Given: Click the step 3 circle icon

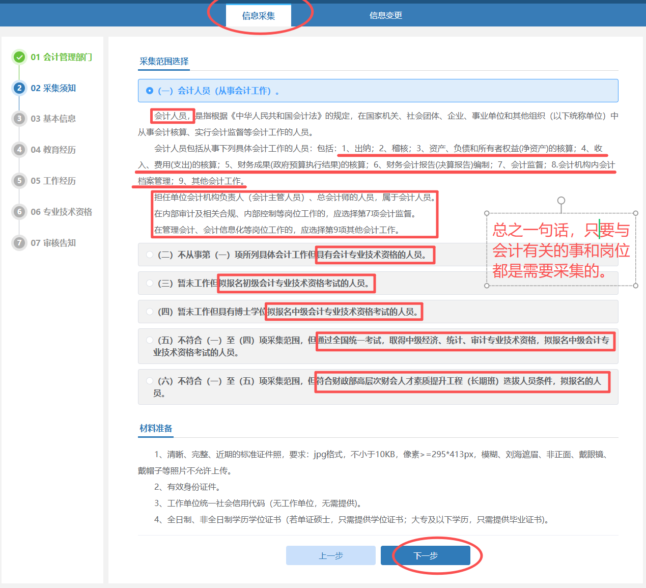Looking at the screenshot, I should (x=19, y=119).
